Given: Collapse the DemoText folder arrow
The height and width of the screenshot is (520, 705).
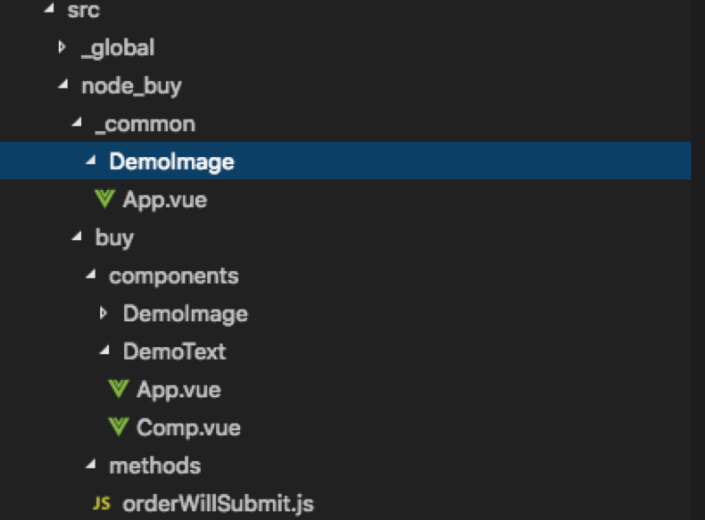Looking at the screenshot, I should pyautogui.click(x=104, y=350).
